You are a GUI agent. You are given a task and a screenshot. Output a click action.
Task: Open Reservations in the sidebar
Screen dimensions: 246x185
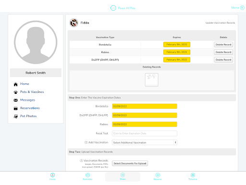point(30,108)
